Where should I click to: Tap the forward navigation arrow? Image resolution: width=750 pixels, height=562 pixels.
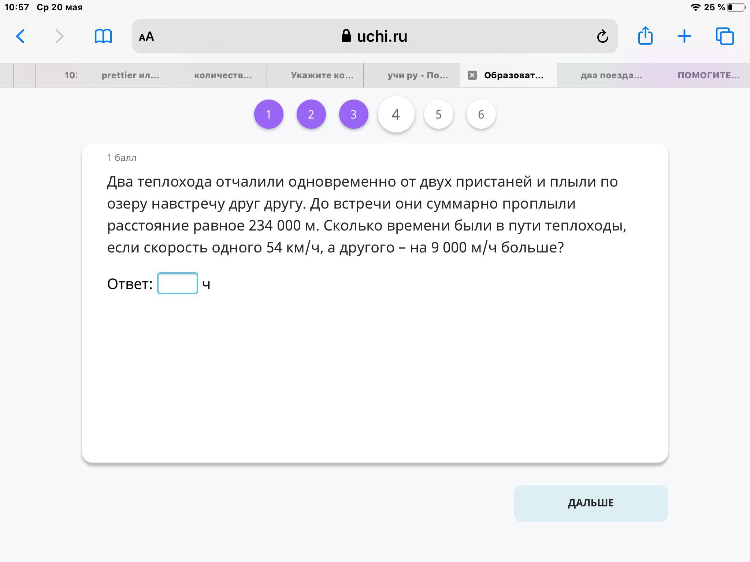(59, 36)
